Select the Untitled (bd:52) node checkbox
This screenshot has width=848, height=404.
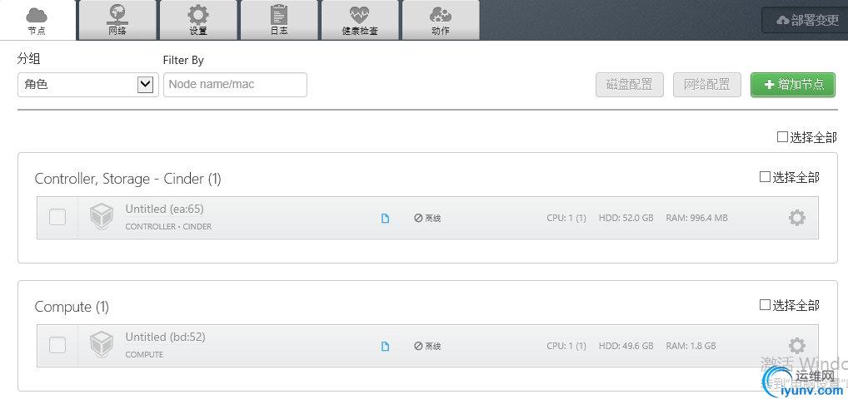tap(57, 345)
